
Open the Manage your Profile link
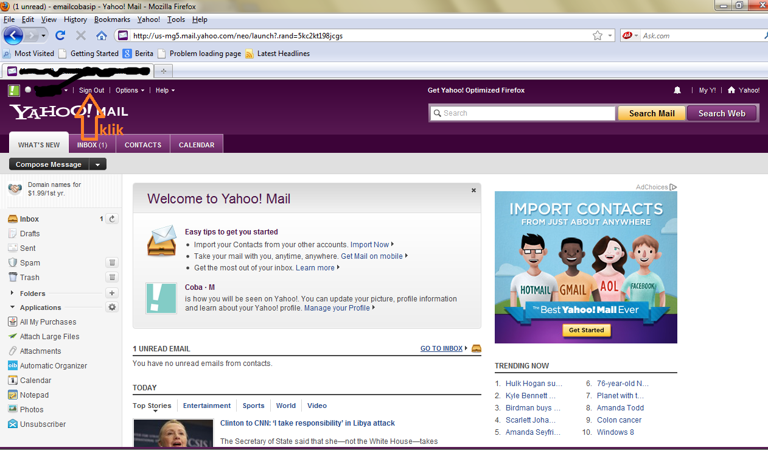click(x=337, y=308)
